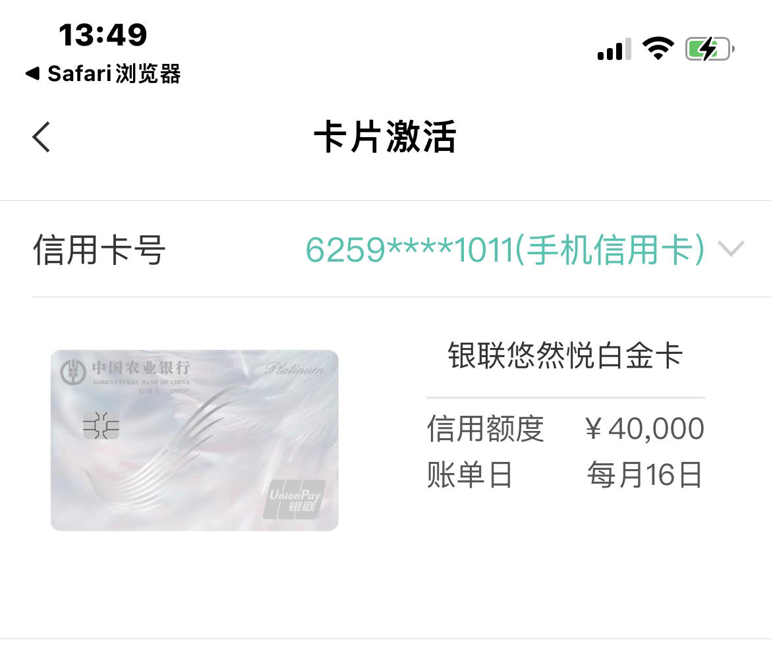This screenshot has height=653, width=771.
Task: Return to Safari via the back triangle
Action: click(x=32, y=73)
